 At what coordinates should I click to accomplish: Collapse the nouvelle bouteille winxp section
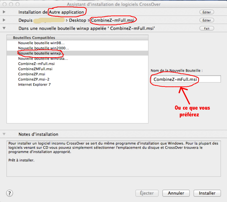coord(4,28)
